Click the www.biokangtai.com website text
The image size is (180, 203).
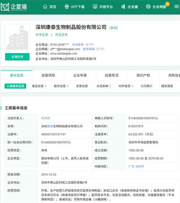tap(64, 53)
